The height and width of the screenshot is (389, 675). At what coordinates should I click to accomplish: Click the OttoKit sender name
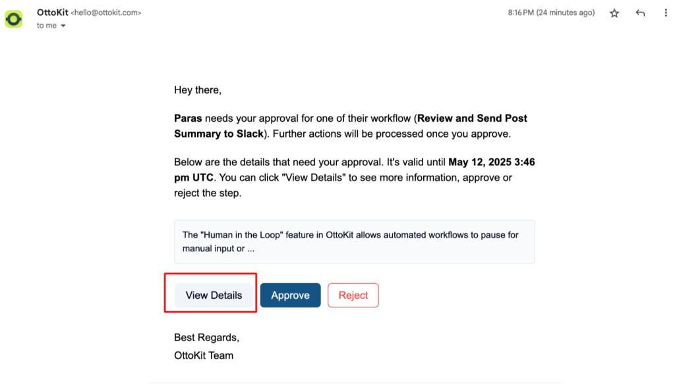(53, 13)
